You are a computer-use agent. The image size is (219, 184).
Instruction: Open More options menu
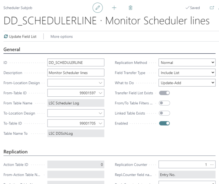pos(62,37)
